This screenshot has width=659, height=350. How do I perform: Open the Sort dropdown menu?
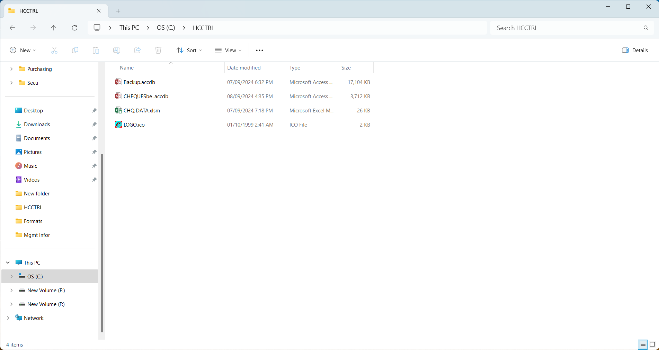click(x=189, y=50)
